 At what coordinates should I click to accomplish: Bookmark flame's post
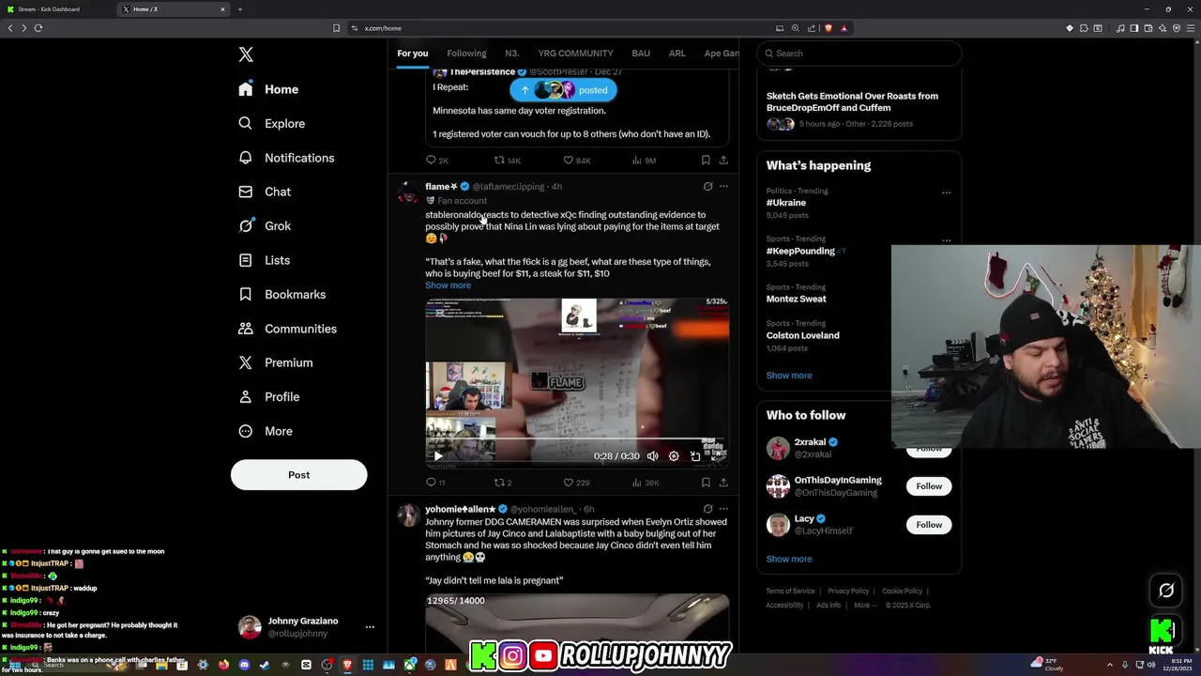coord(706,483)
